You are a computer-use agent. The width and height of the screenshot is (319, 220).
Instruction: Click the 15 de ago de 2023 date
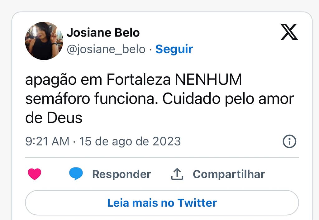(x=130, y=141)
